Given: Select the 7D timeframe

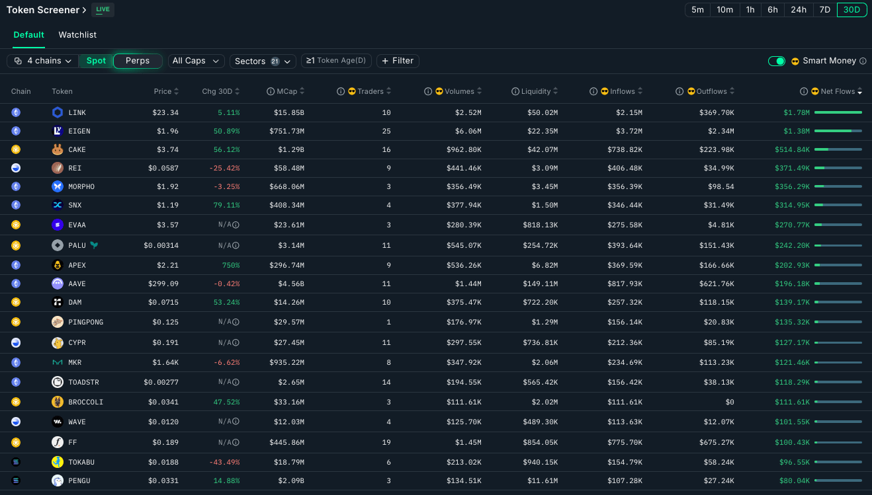Looking at the screenshot, I should click(x=825, y=10).
